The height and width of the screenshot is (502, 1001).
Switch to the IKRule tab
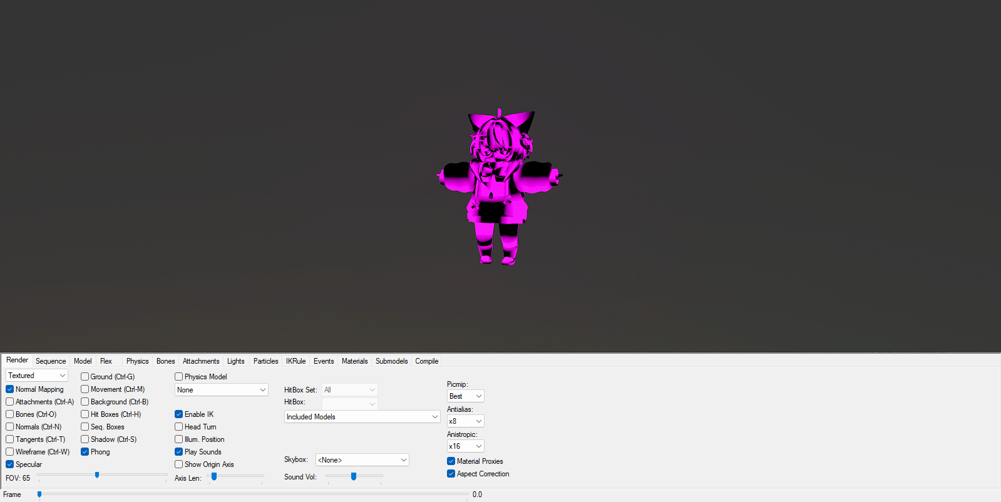(x=296, y=361)
